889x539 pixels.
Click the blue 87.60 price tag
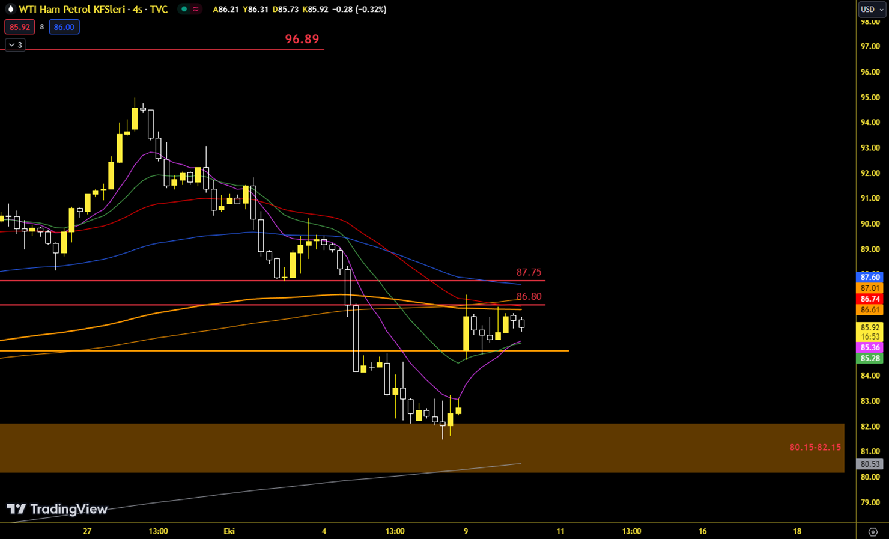[870, 277]
